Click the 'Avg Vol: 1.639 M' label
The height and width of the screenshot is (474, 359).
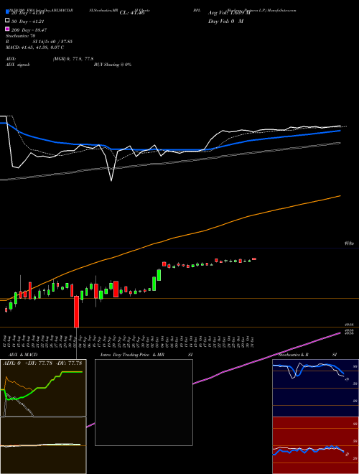(229, 13)
